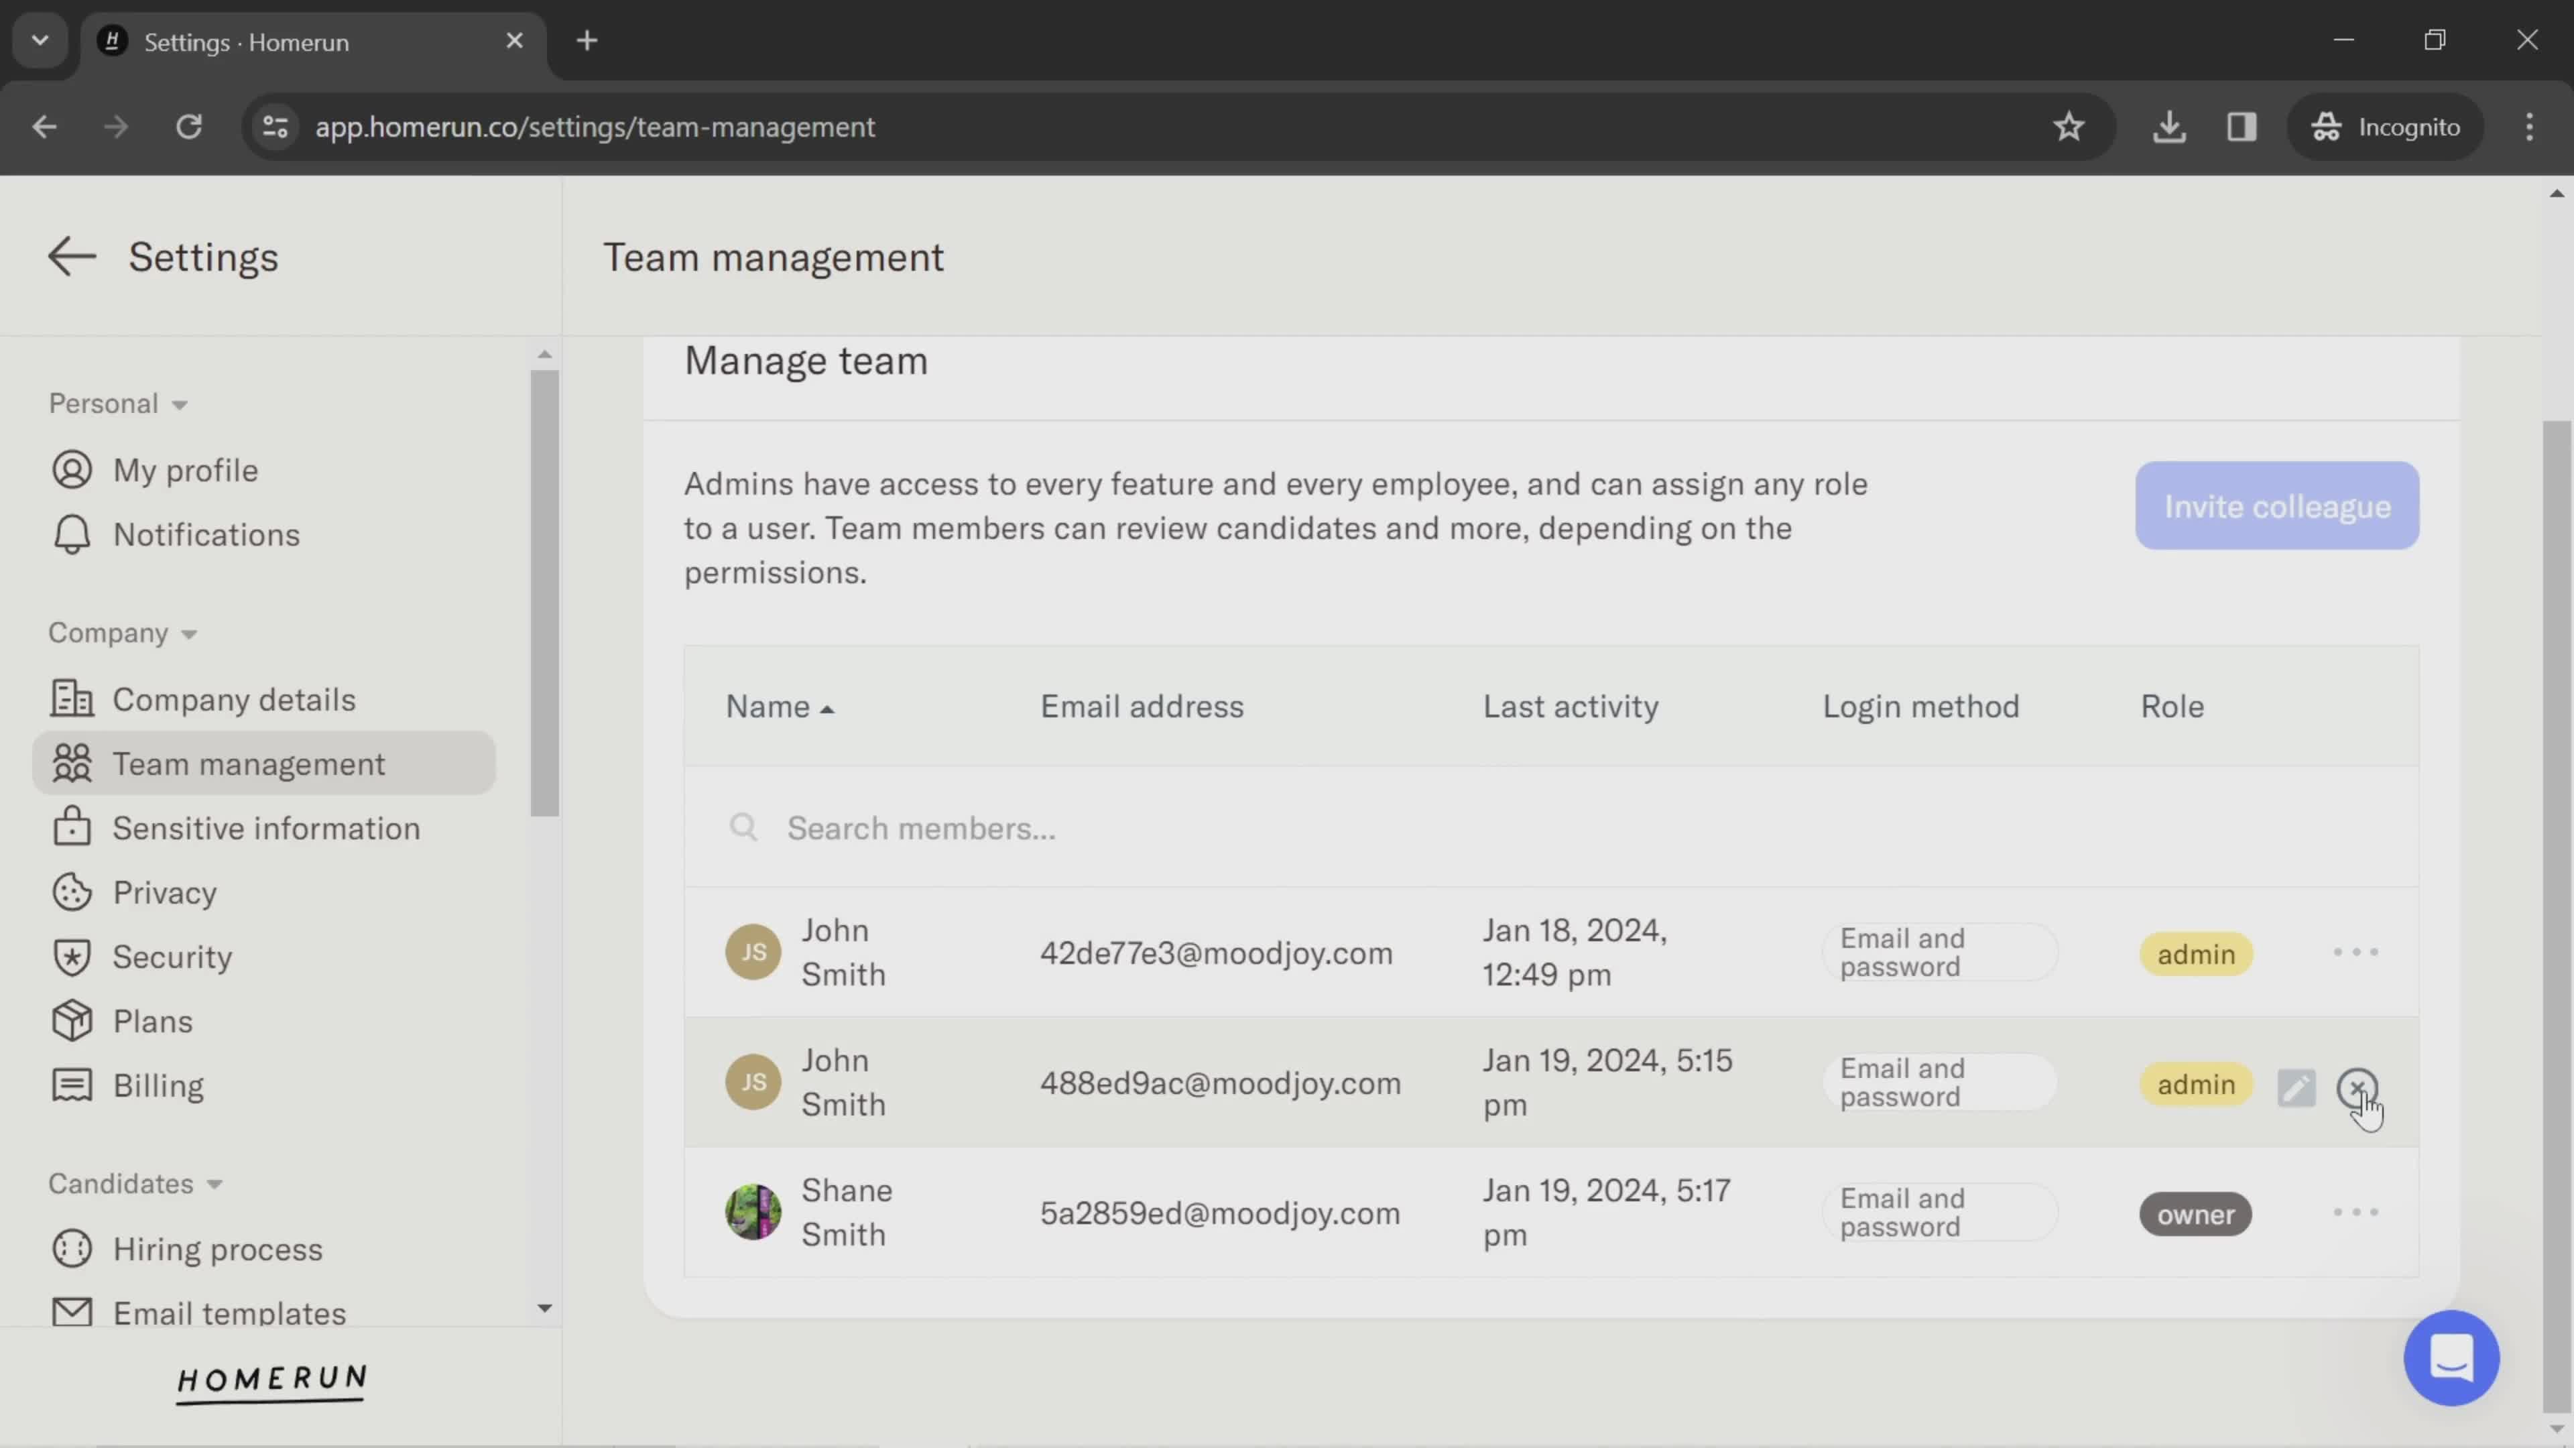
Task: View site information icon in address bar
Action: coord(275,127)
